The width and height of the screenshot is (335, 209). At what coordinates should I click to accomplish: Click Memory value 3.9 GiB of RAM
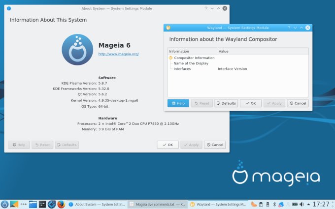coord(111,129)
